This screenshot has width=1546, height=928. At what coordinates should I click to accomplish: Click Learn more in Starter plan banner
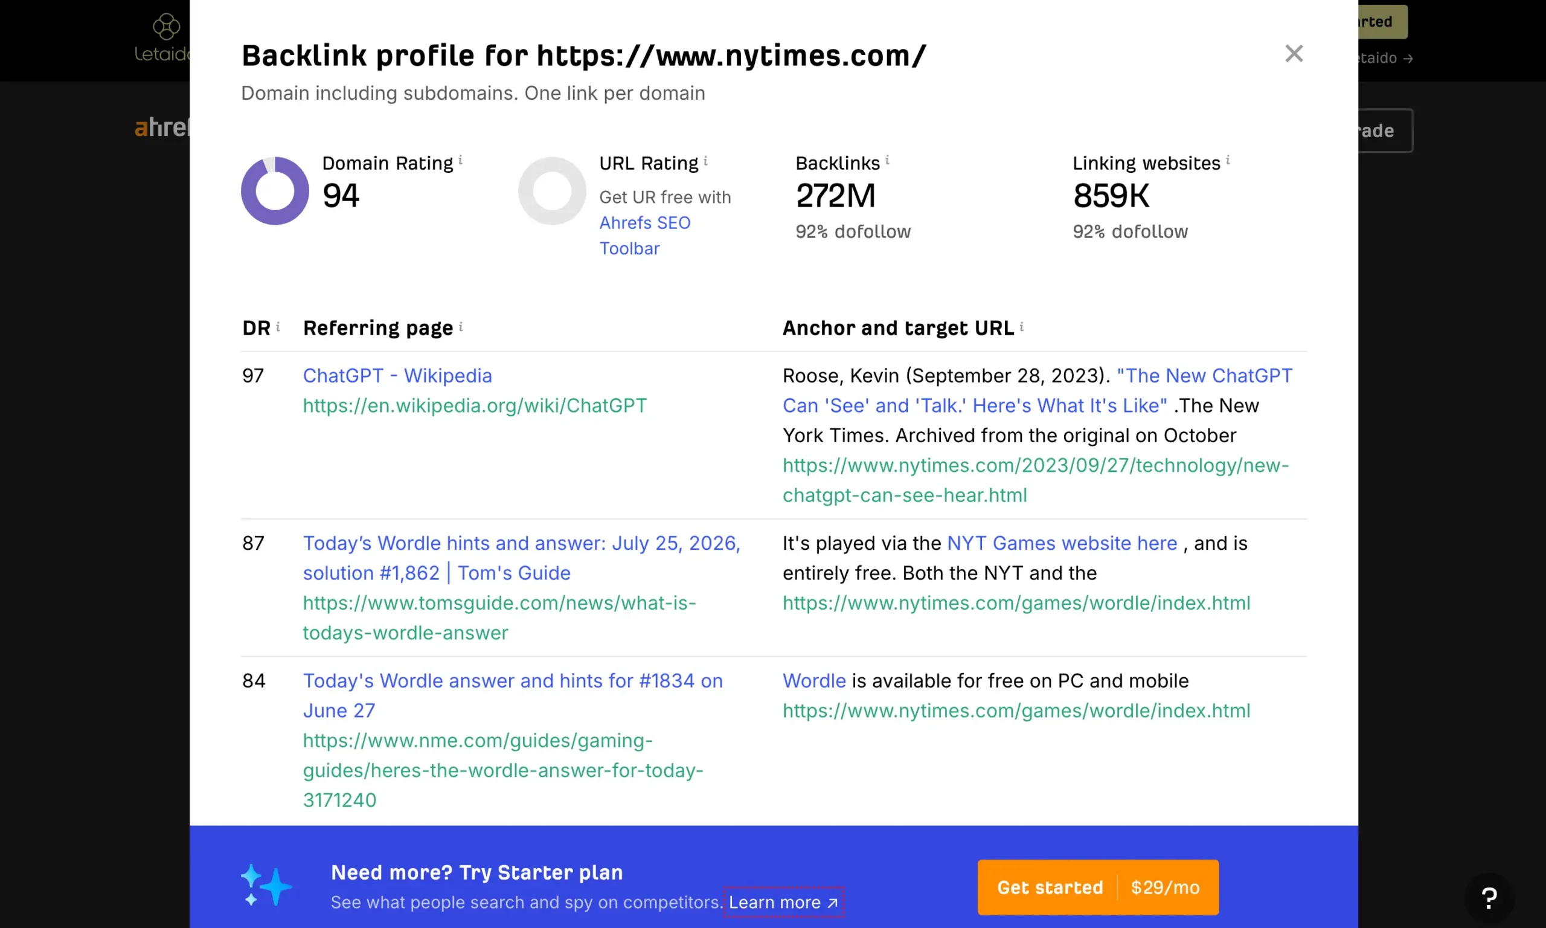[x=783, y=903]
